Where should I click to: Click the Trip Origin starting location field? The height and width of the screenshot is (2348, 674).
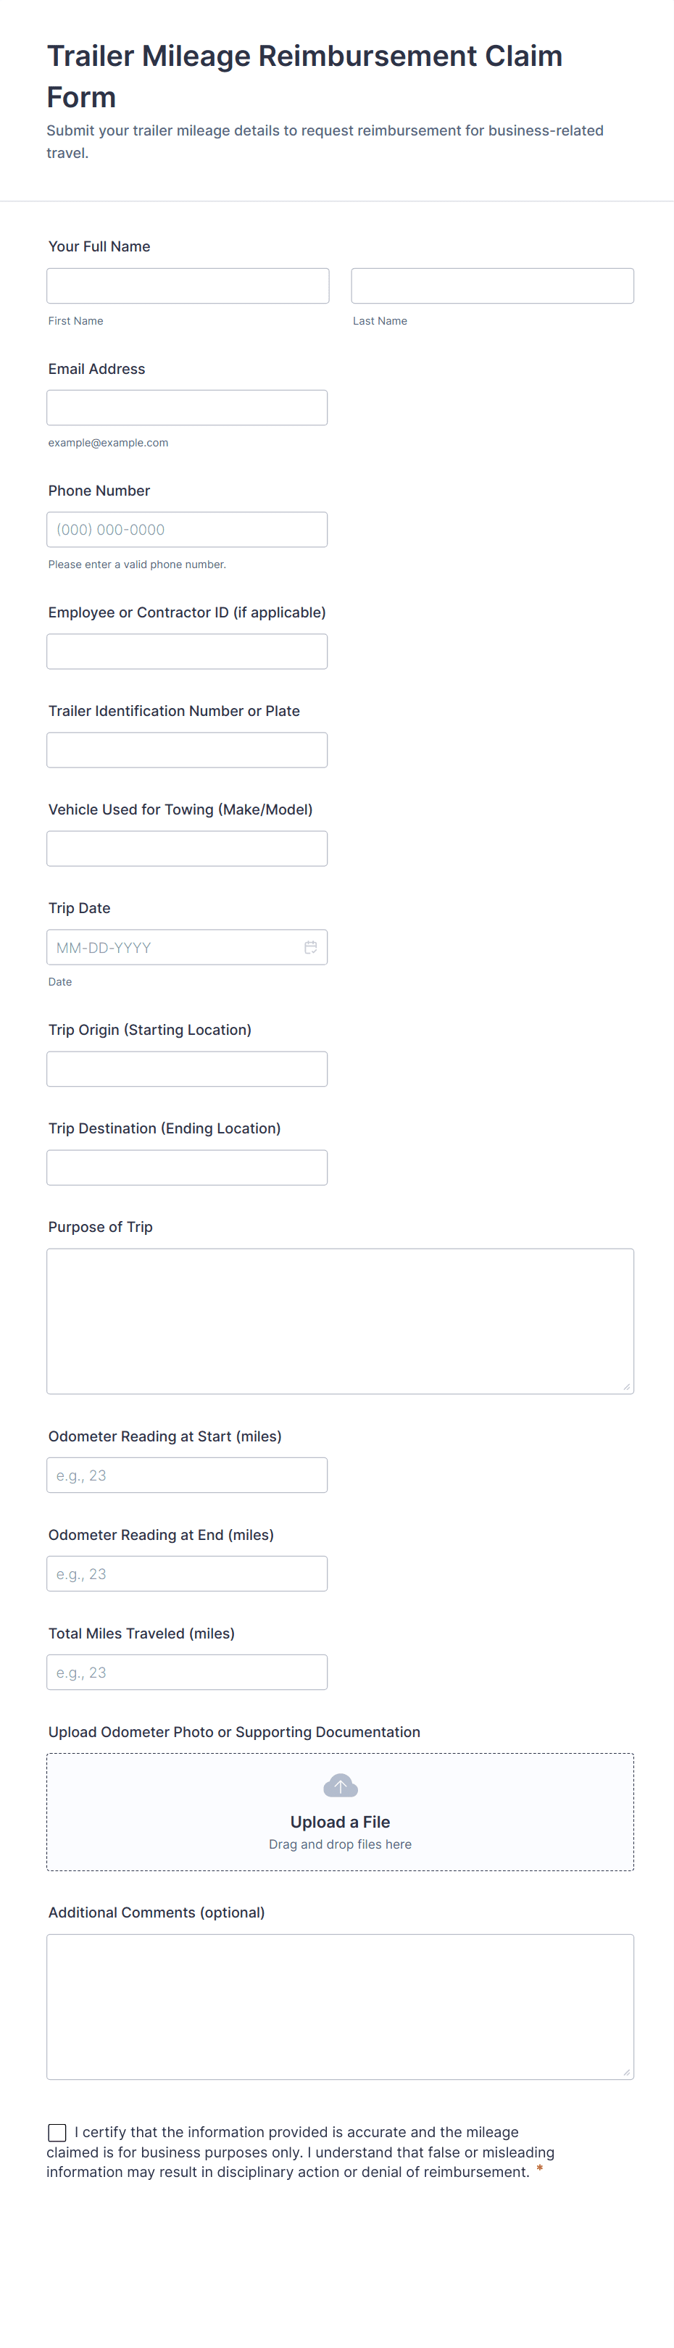(187, 1069)
